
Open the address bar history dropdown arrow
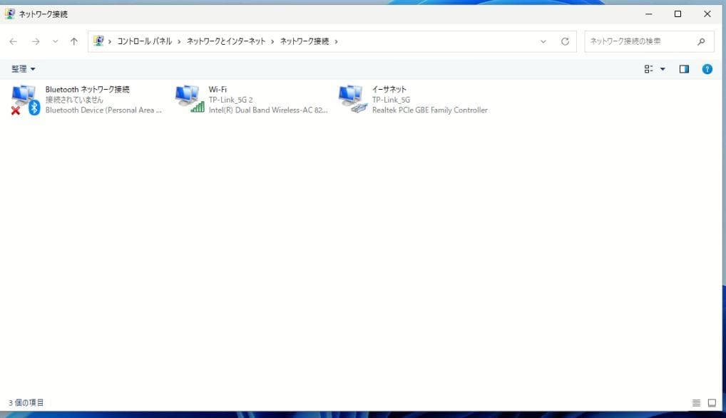[543, 41]
